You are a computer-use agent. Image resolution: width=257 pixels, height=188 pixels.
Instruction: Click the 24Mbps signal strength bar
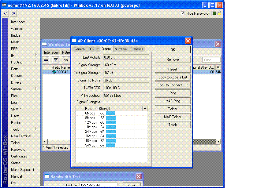point(111,132)
